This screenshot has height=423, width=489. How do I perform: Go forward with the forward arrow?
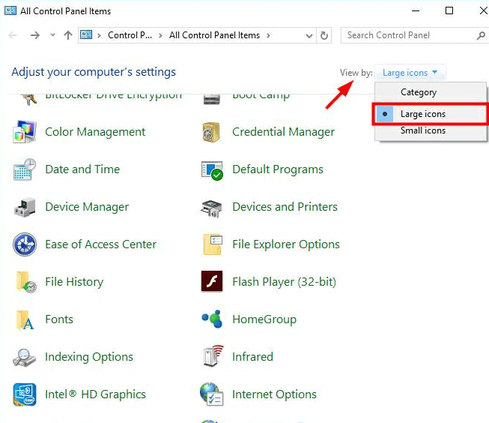[x=35, y=35]
